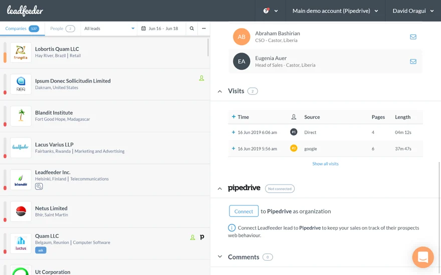The image size is (441, 275).
Task: Collapse the Visits section
Action: coord(219,91)
